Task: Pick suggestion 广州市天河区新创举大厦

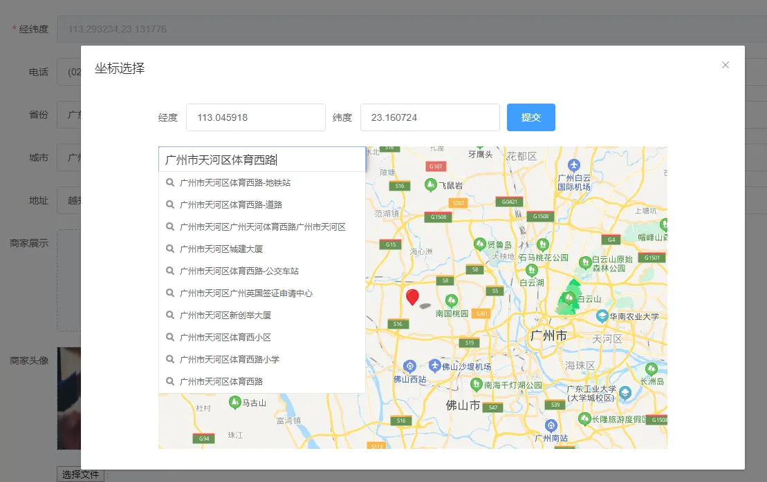Action: point(261,315)
